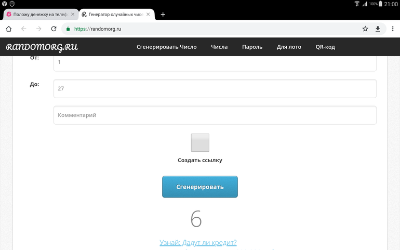
Task: Open the Сгенерировать Число menu item
Action: click(x=166, y=47)
